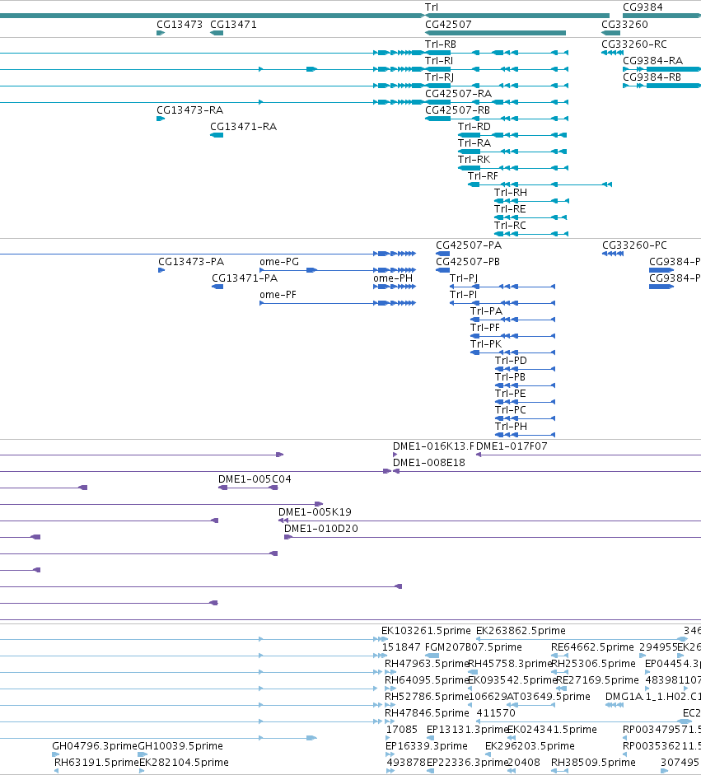This screenshot has height=775, width=701.
Task: Select EST FGM207B07.5prime
Action: pos(473,647)
